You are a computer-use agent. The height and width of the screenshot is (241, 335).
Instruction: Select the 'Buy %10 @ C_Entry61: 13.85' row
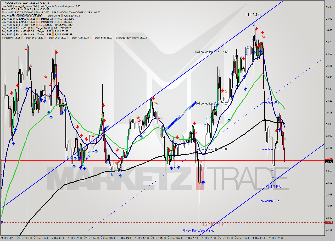tap(37, 22)
